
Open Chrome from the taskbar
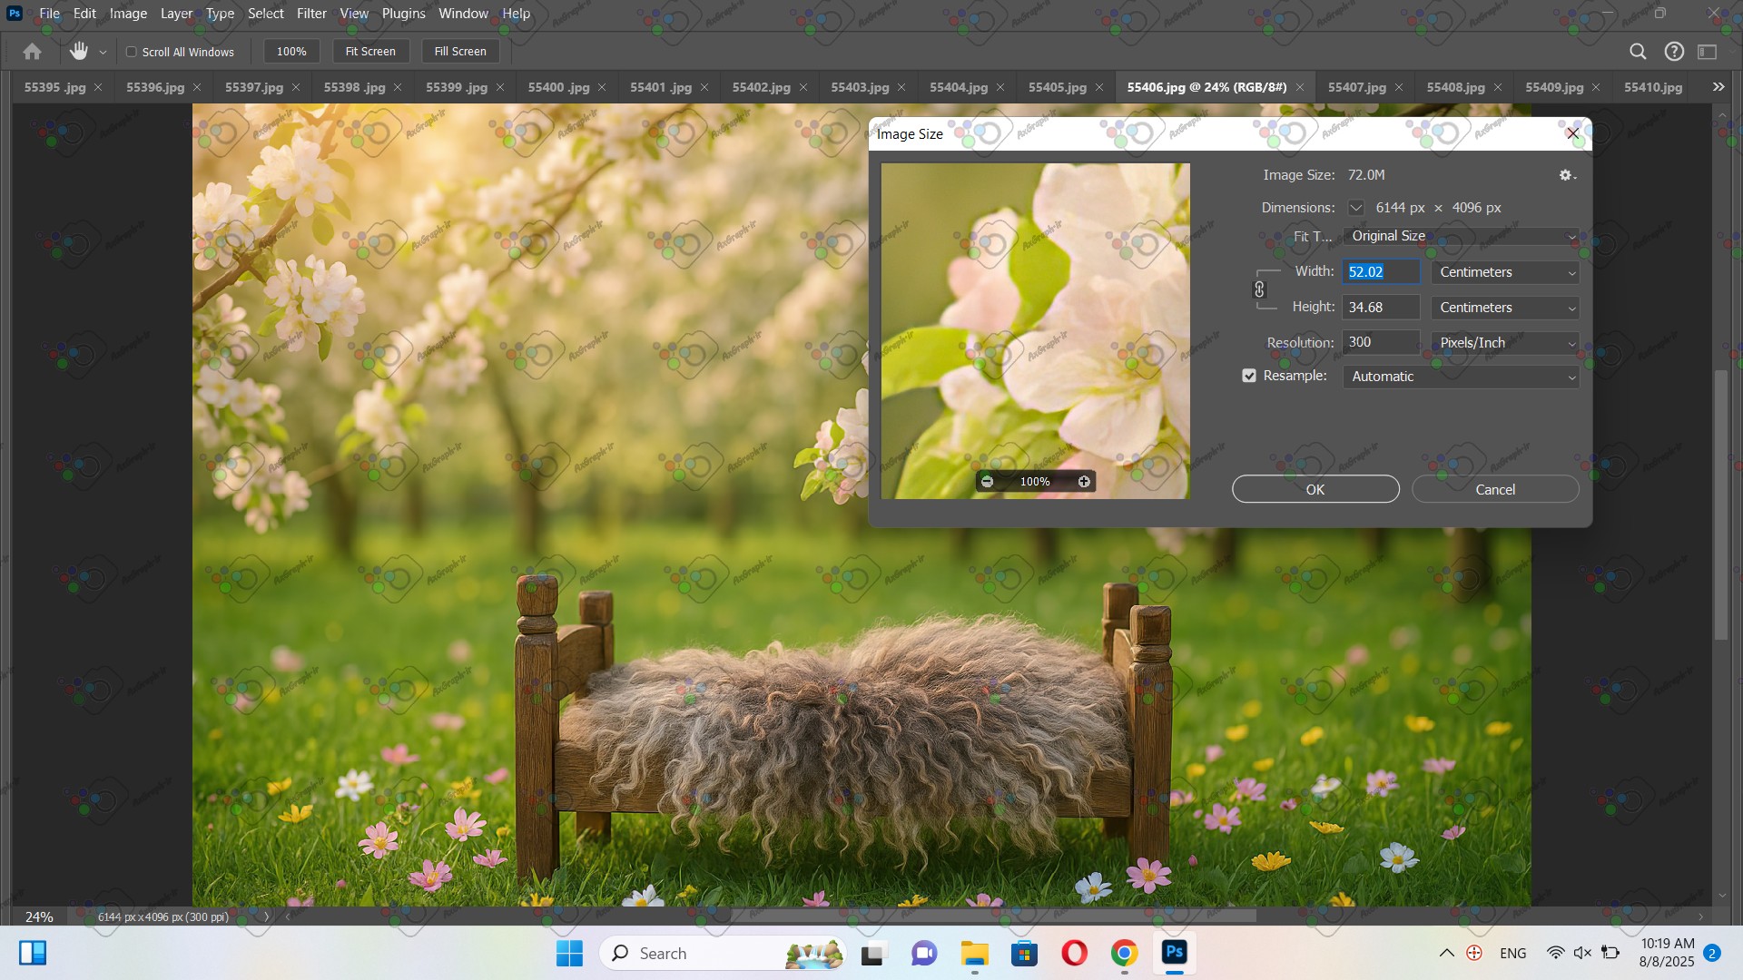click(1124, 953)
